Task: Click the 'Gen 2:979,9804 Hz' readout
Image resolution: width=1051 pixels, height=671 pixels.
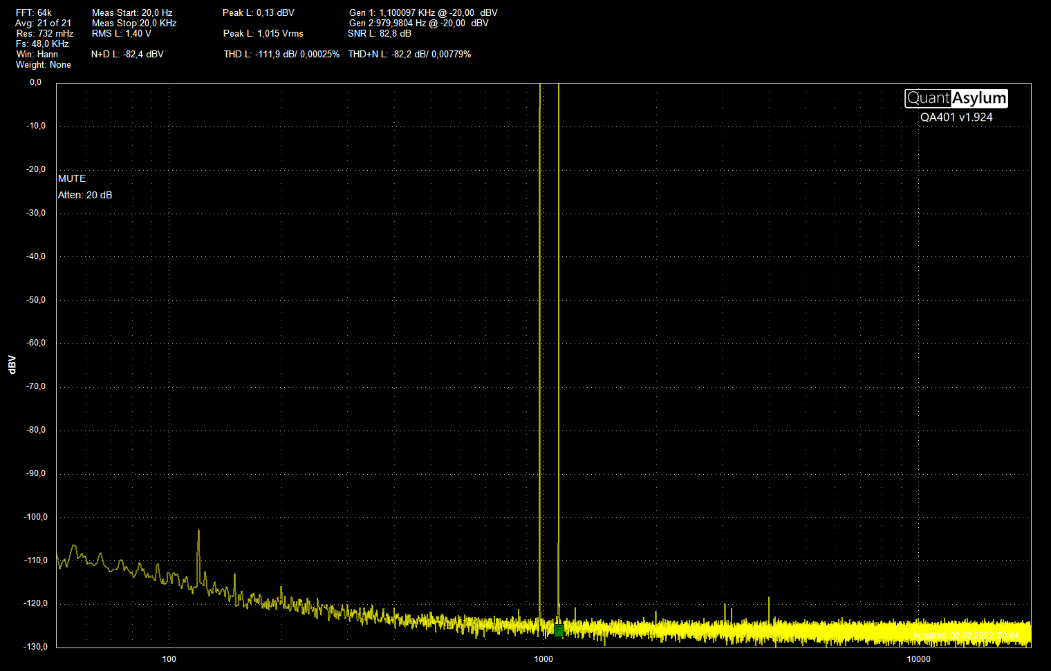Action: 419,23
